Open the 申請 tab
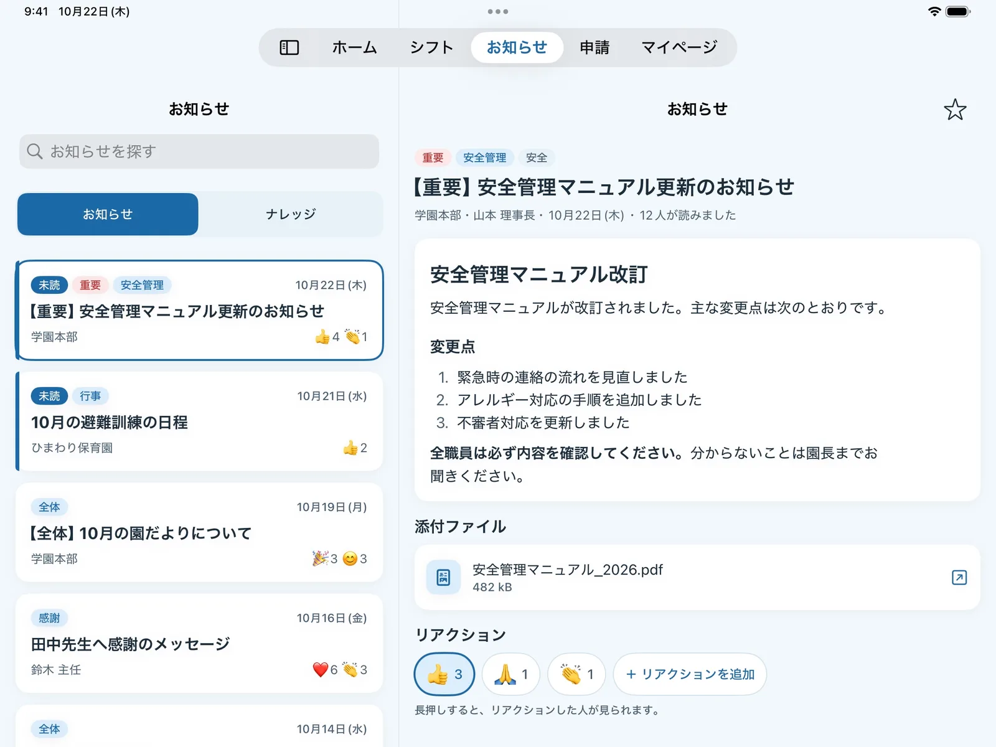996x747 pixels. tap(594, 47)
